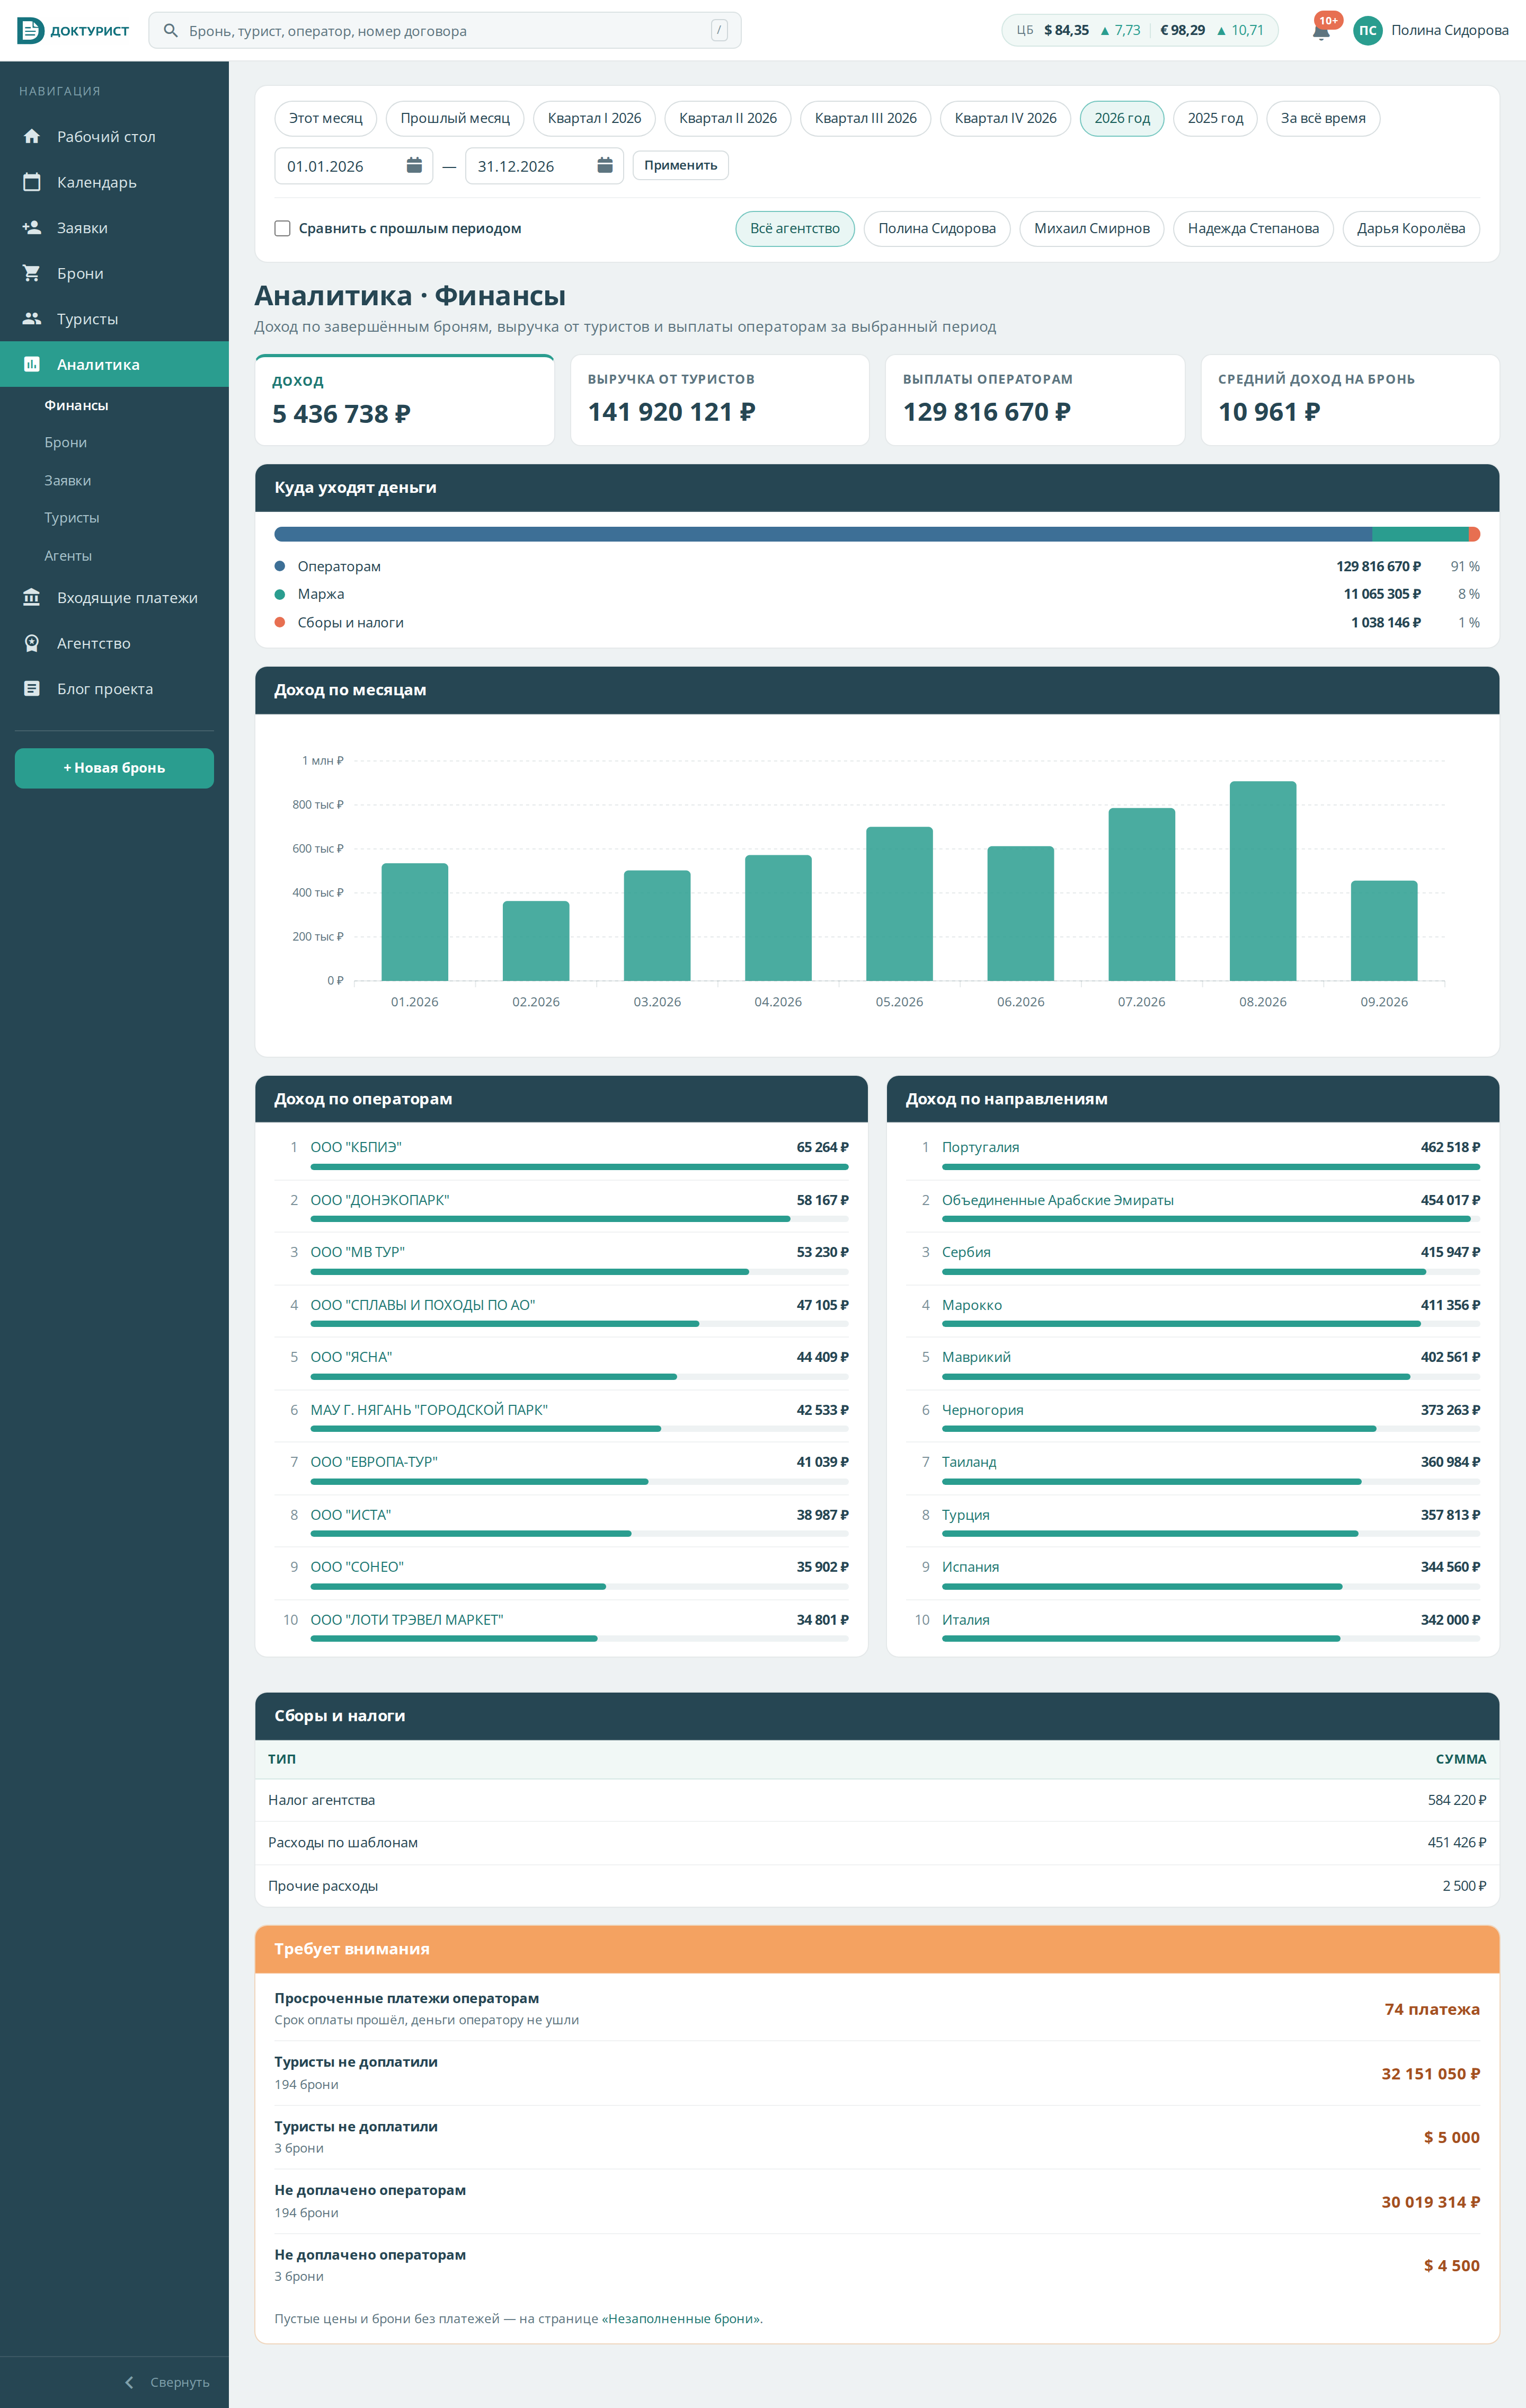This screenshot has height=2408, width=1526.
Task: Click the Аналитика chart icon
Action: click(x=32, y=364)
